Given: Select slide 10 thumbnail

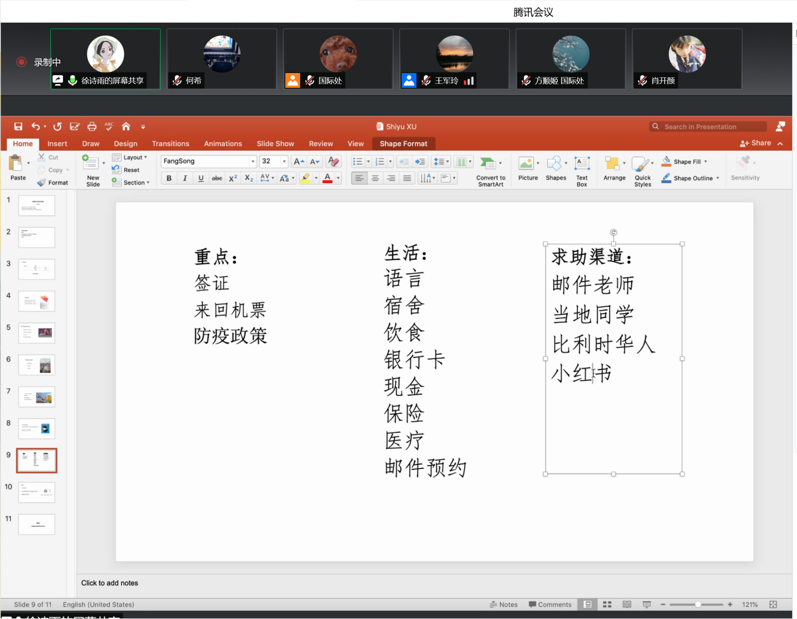Looking at the screenshot, I should [36, 492].
